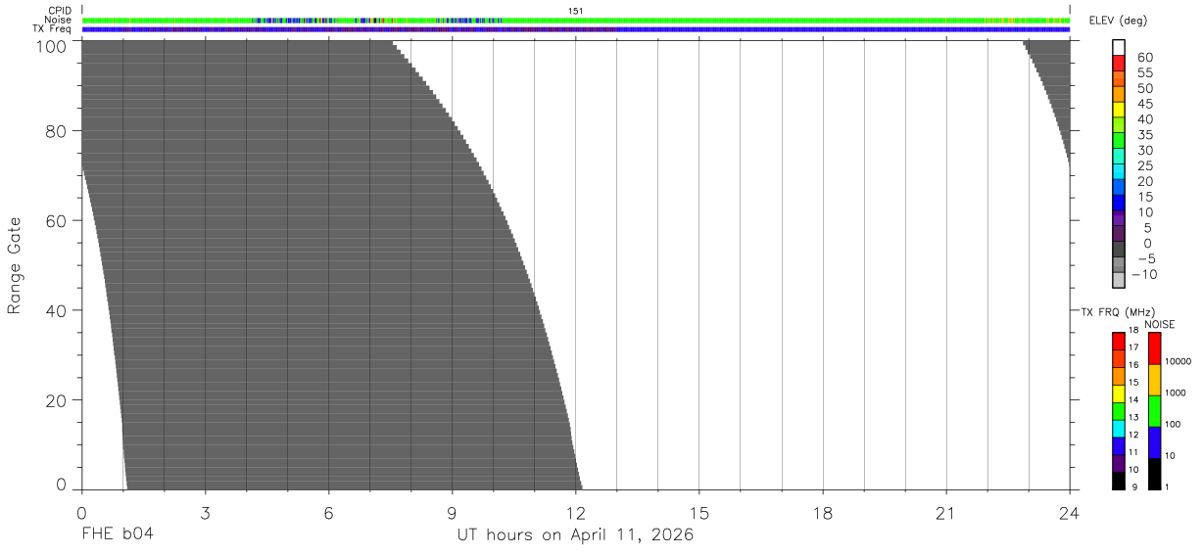Pick the red swatch in the TX FRQ colorbar

click(1119, 341)
